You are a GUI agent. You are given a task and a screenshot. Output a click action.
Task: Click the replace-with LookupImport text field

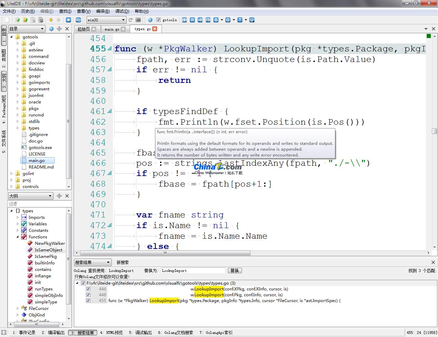pos(193,271)
